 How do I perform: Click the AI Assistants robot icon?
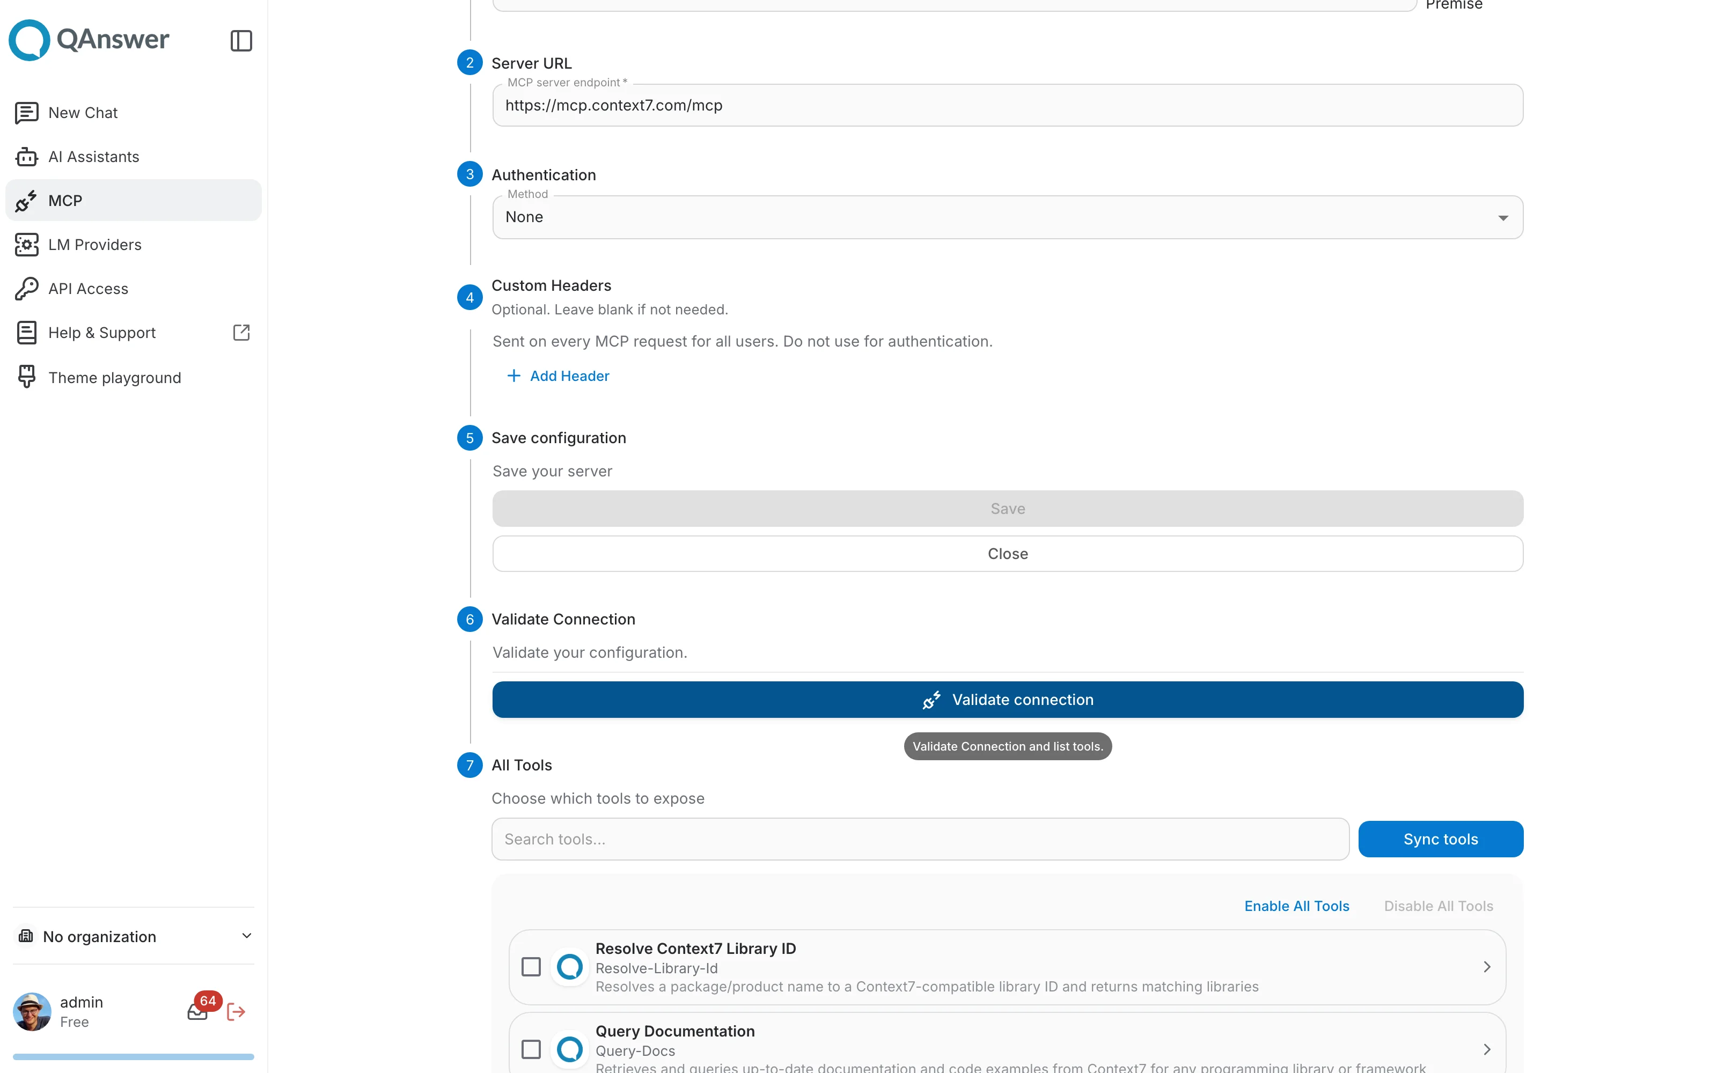coord(27,157)
